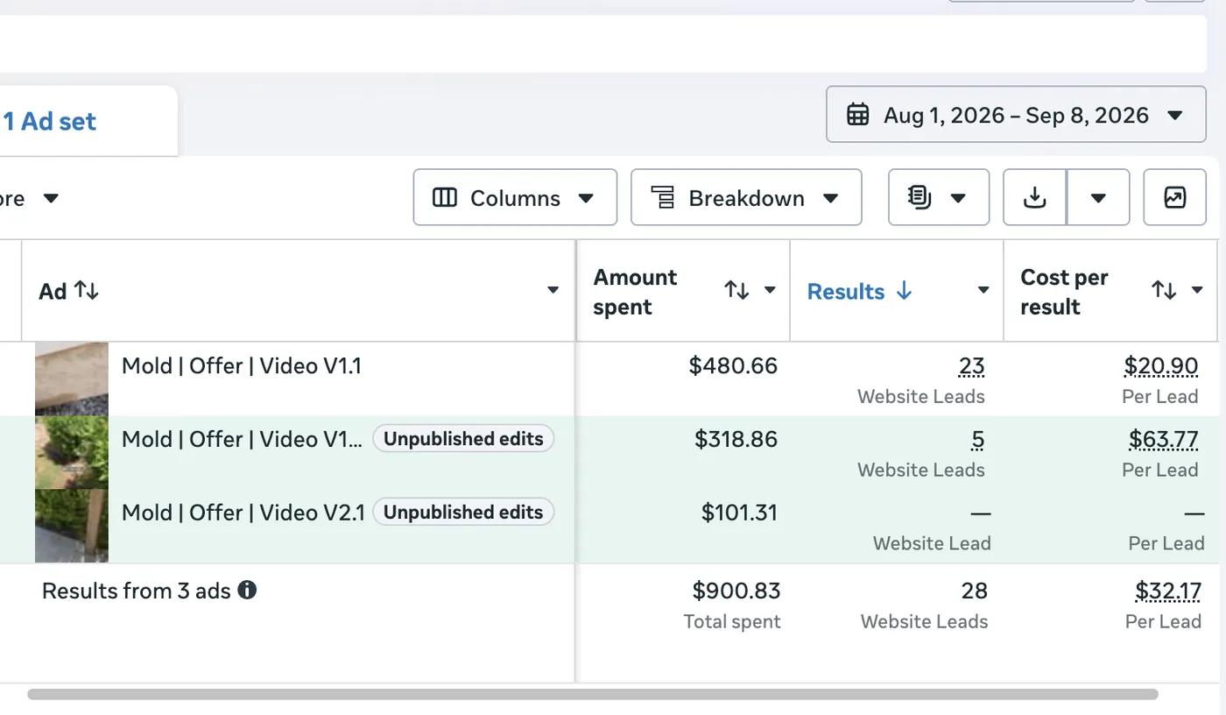Click the horizontal scrollbar under the table
Screen dimensions: 1226x715
point(593,695)
